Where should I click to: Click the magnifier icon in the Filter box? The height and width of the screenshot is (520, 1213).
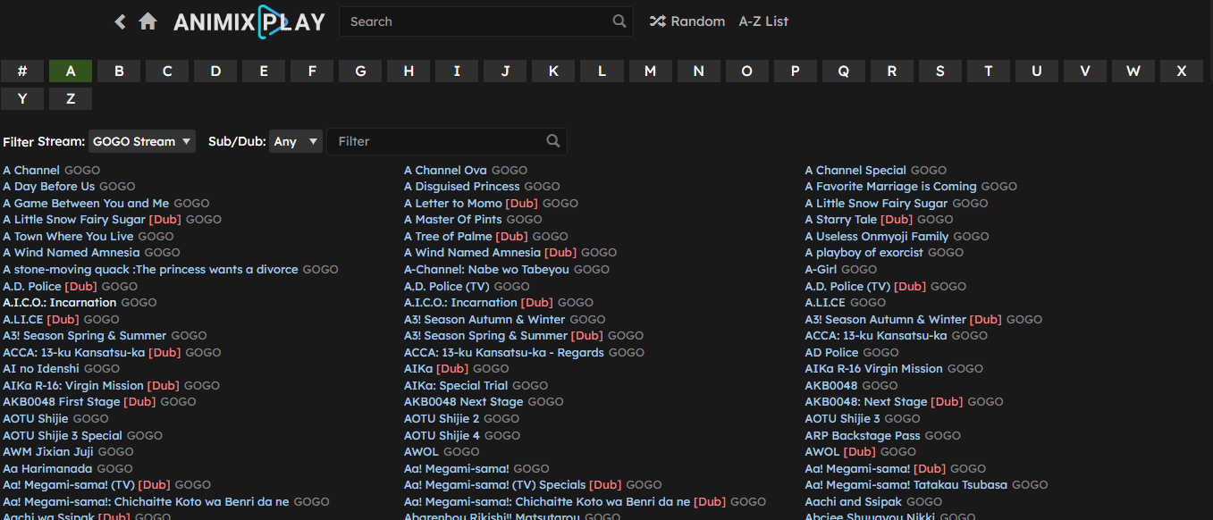tap(553, 141)
